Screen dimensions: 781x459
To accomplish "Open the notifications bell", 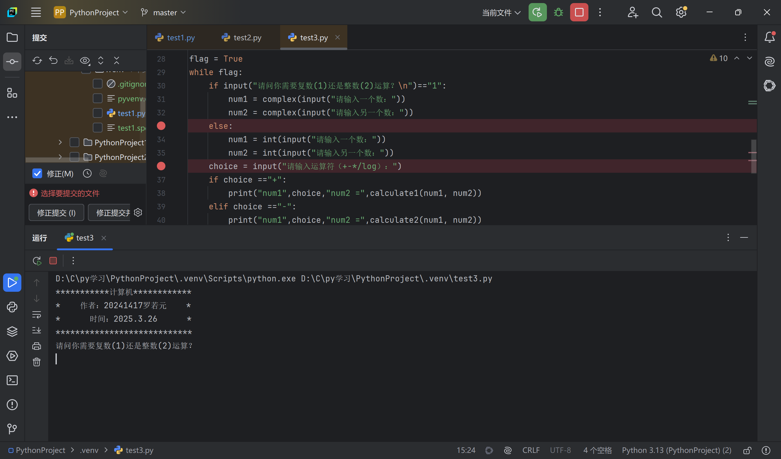I will pyautogui.click(x=769, y=38).
